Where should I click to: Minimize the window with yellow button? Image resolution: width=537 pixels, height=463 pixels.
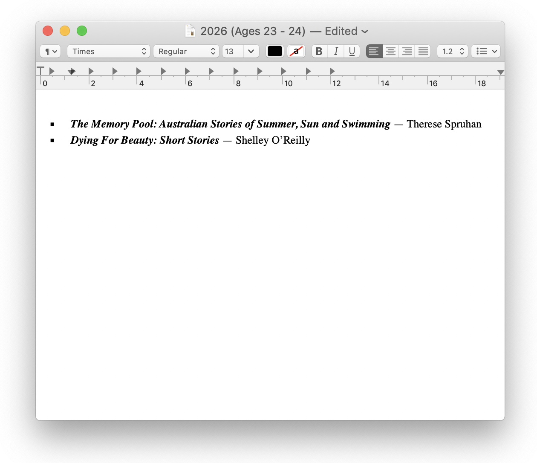[65, 31]
